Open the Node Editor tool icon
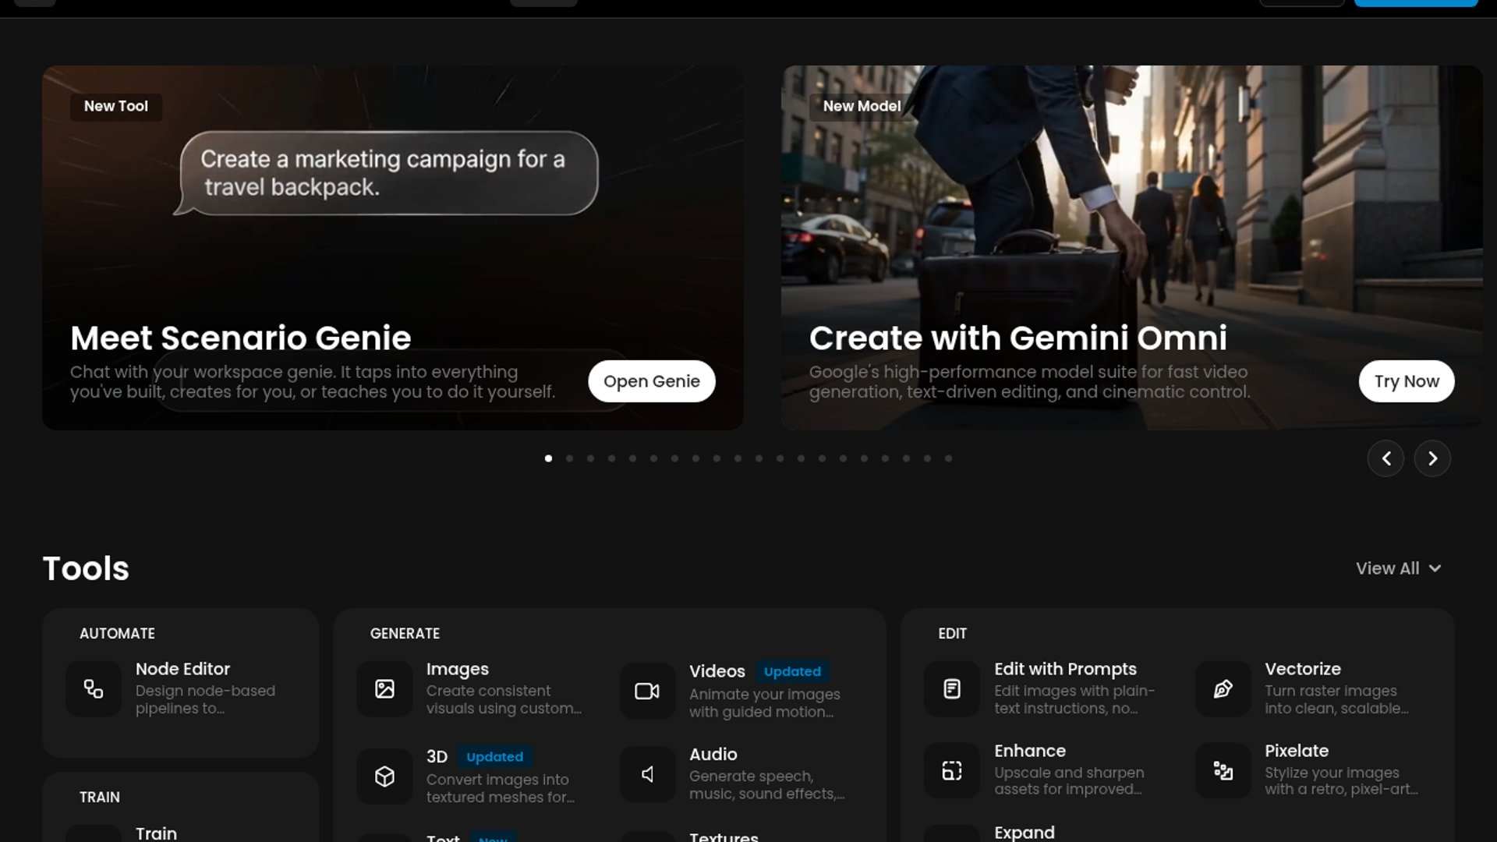 click(x=94, y=689)
